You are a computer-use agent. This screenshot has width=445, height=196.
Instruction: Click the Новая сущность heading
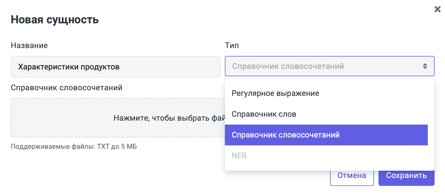click(55, 20)
